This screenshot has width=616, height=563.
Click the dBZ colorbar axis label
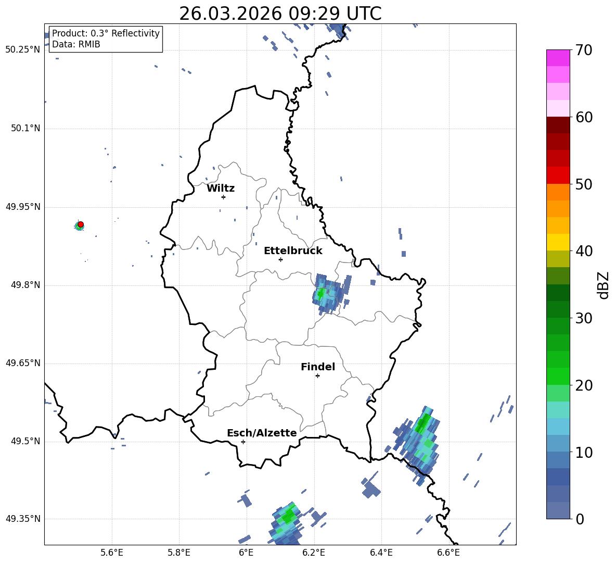pos(604,285)
